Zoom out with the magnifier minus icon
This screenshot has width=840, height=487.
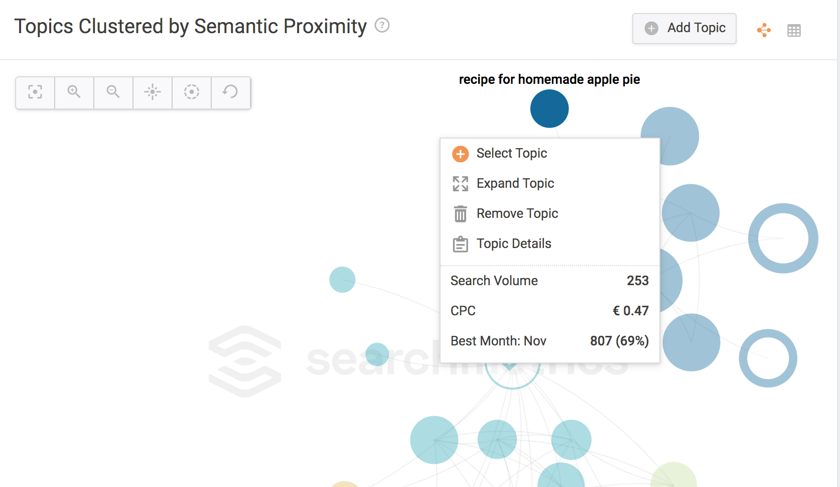click(x=113, y=92)
